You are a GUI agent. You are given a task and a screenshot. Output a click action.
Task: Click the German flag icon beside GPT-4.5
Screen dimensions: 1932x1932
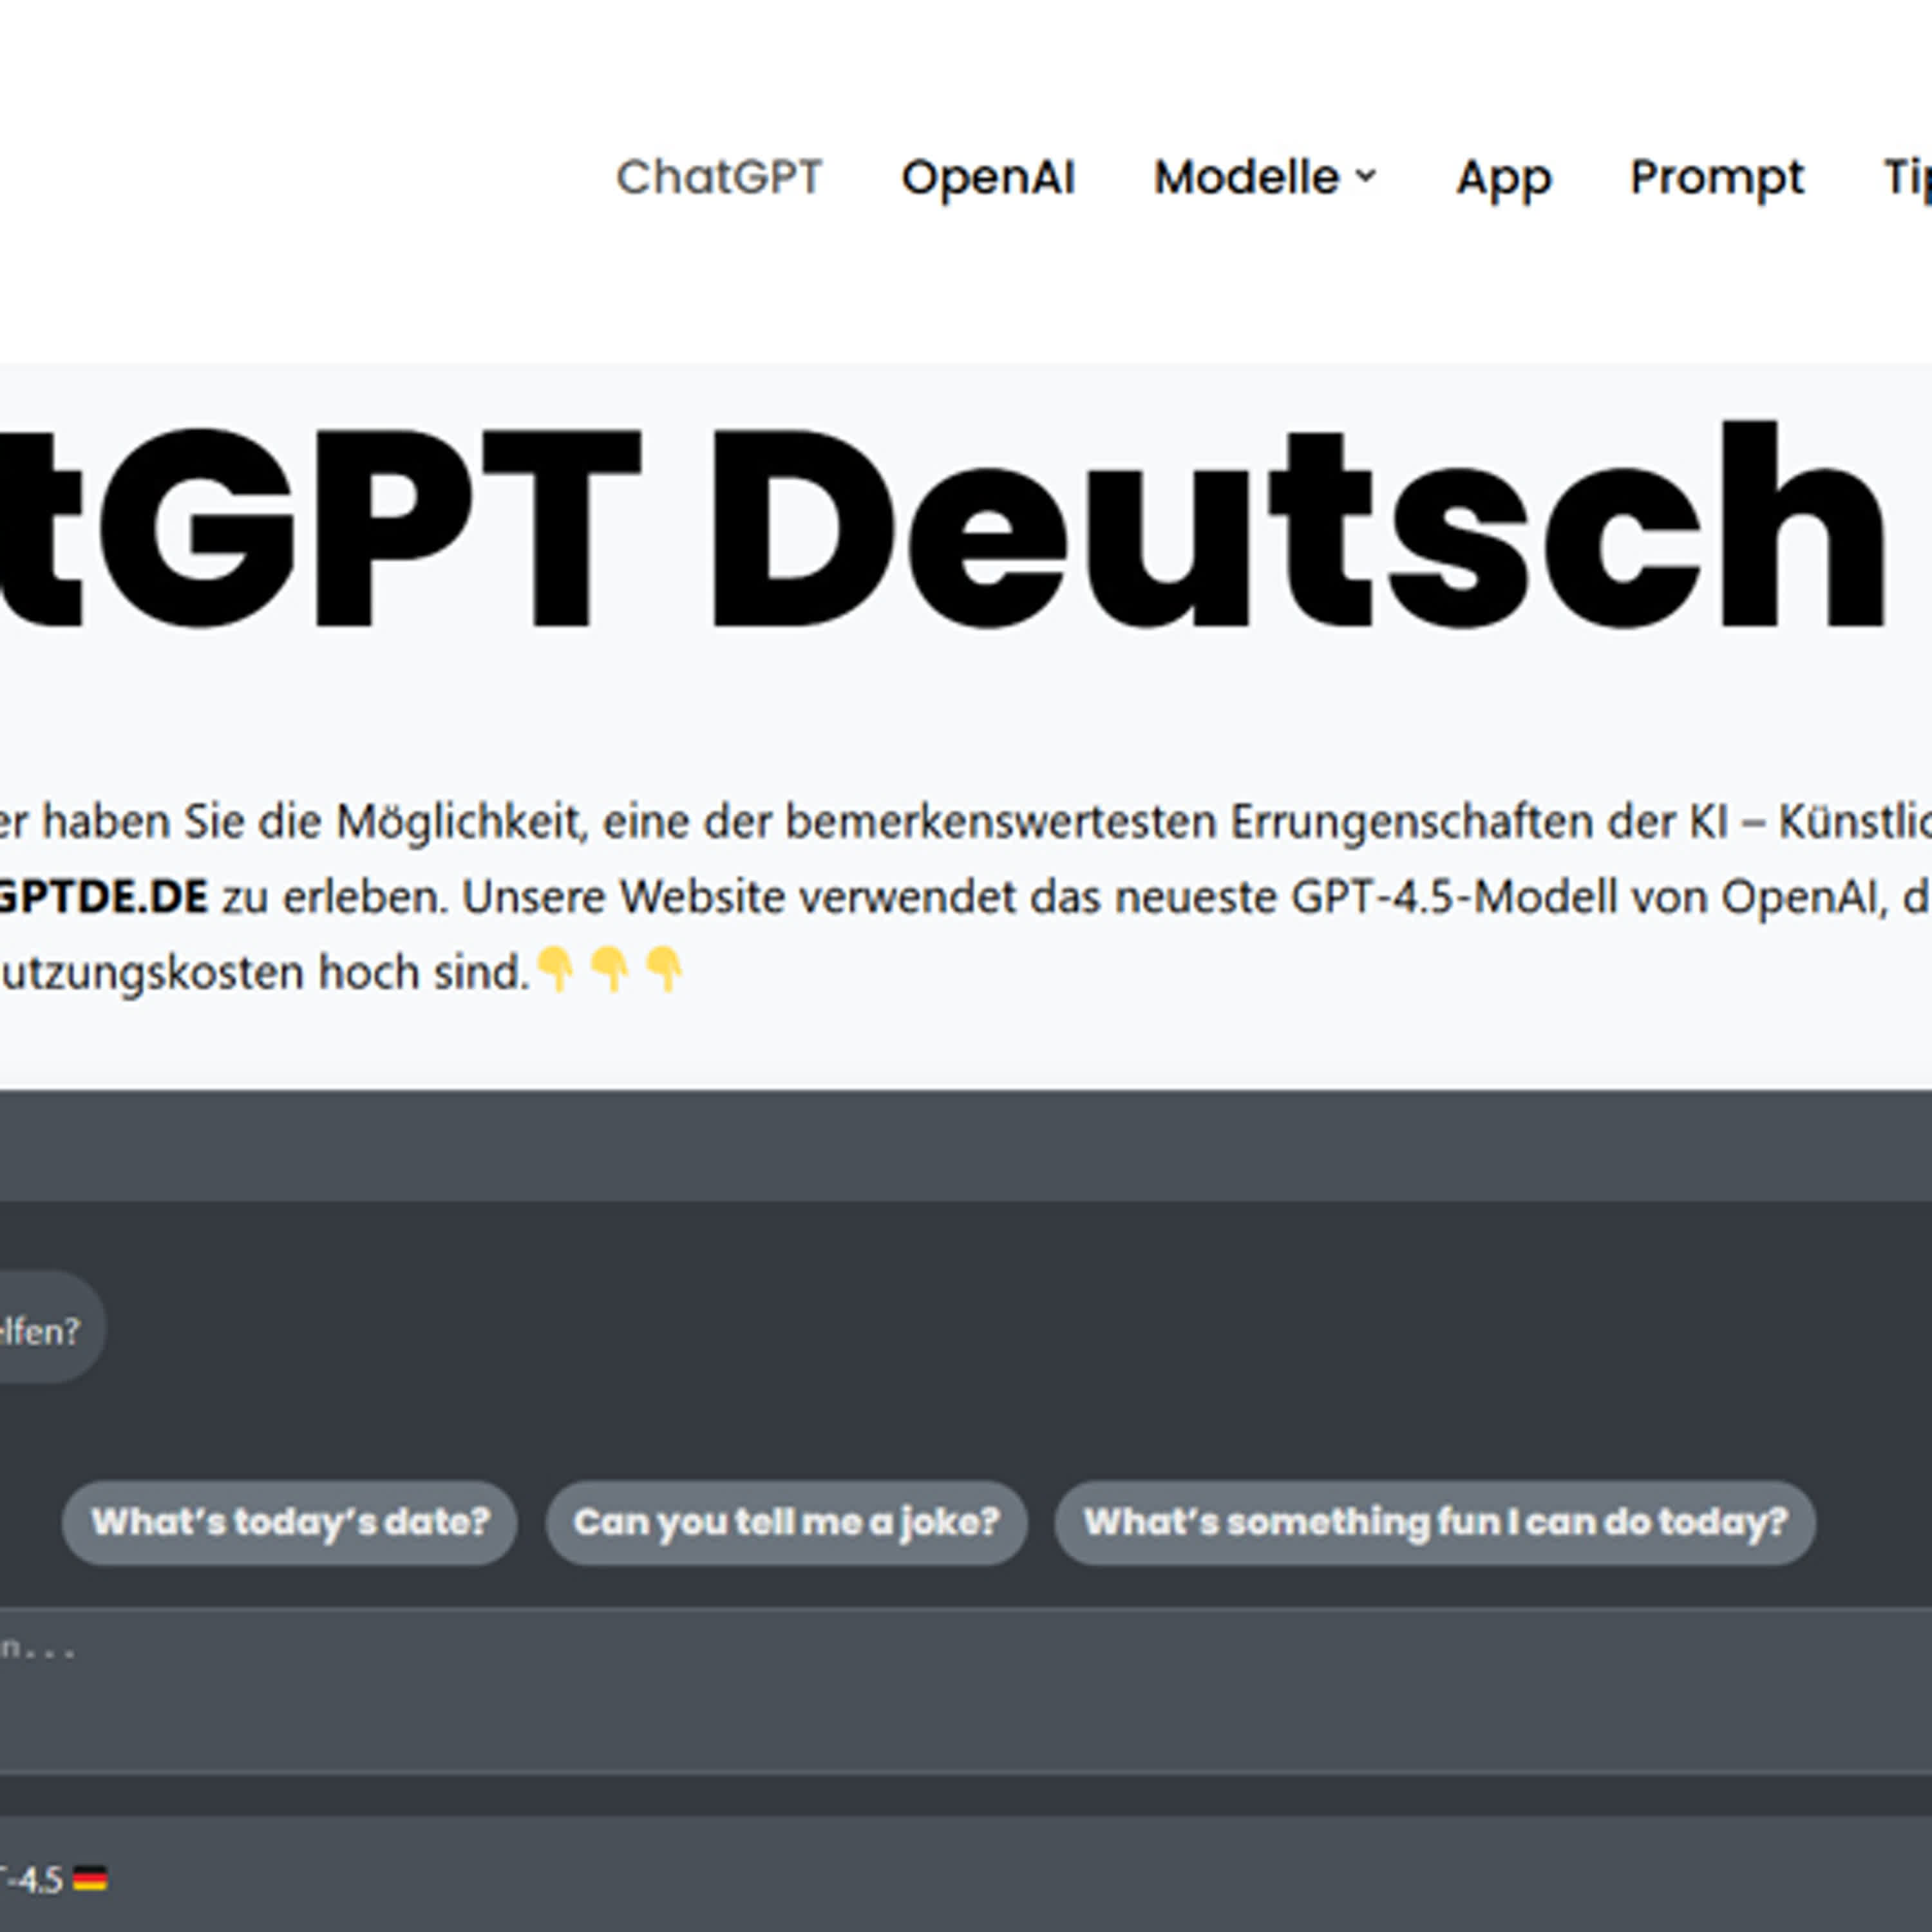click(x=90, y=1880)
